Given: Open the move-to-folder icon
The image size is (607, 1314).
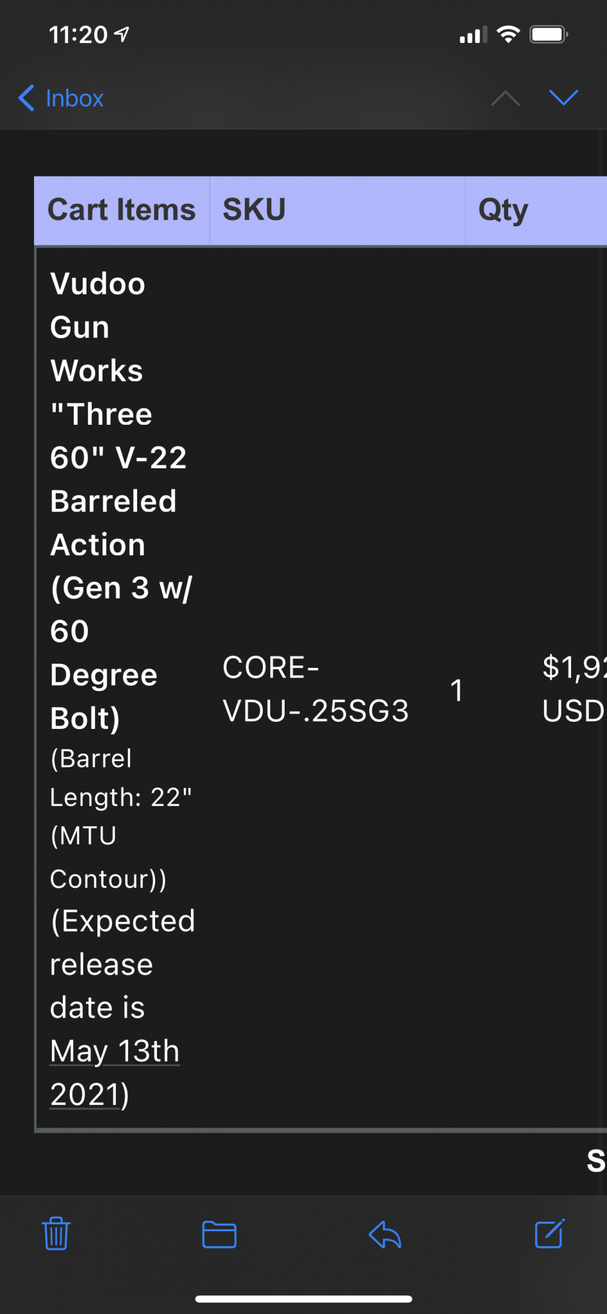Looking at the screenshot, I should point(219,1234).
